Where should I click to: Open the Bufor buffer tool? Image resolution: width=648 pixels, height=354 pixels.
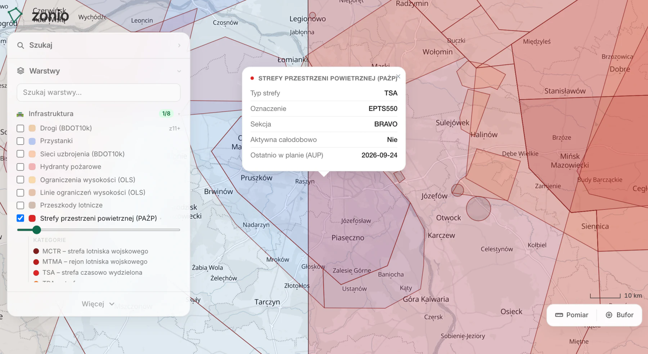(x=620, y=315)
